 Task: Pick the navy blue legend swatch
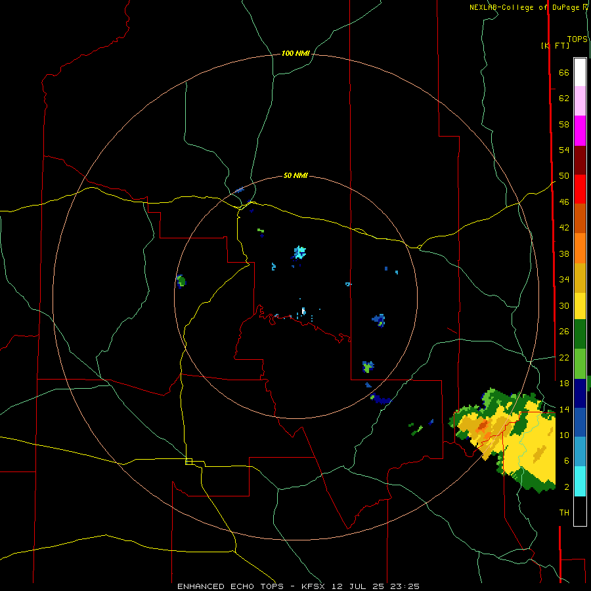(580, 393)
